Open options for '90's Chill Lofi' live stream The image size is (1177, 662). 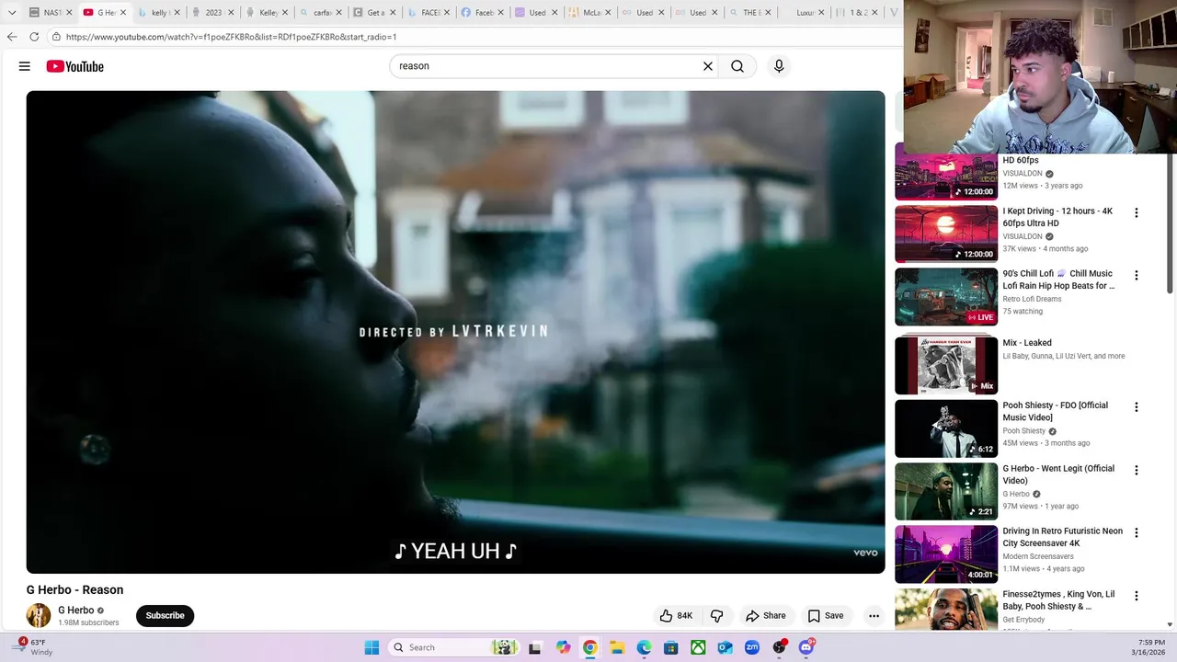pos(1137,275)
